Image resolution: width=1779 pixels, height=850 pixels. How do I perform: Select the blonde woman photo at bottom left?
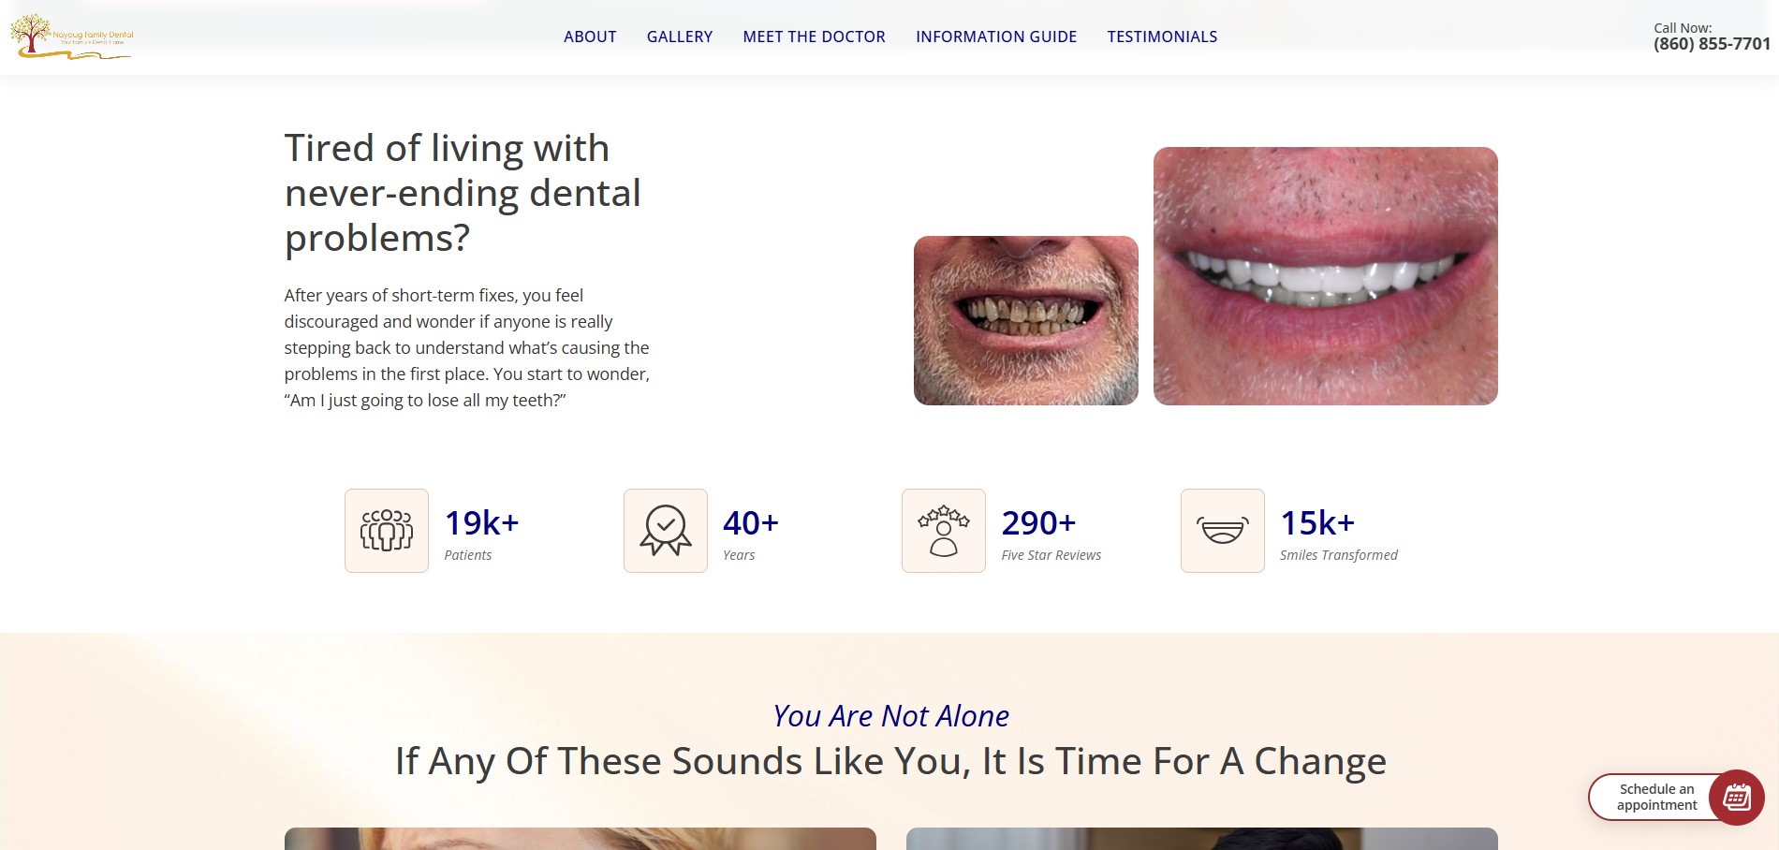point(579,838)
